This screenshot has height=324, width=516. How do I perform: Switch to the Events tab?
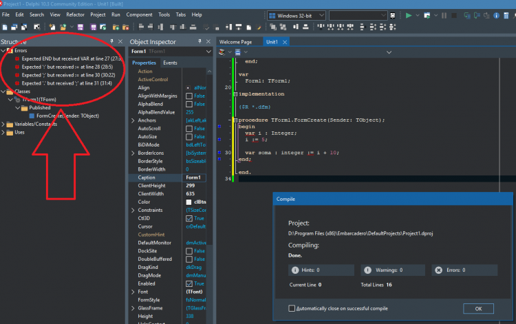[170, 63]
